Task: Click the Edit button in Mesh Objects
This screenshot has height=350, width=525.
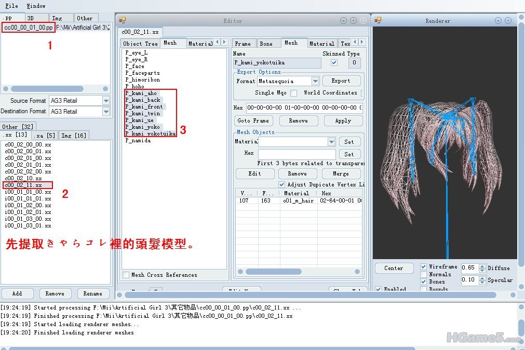Action: coord(255,173)
